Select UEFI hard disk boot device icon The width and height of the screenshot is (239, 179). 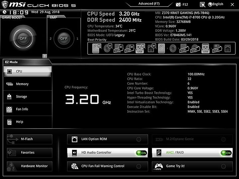click(x=97, y=48)
